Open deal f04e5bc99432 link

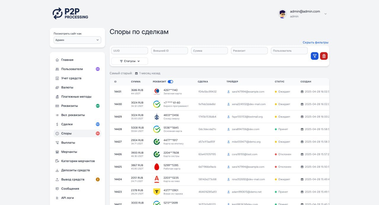pyautogui.click(x=207, y=92)
